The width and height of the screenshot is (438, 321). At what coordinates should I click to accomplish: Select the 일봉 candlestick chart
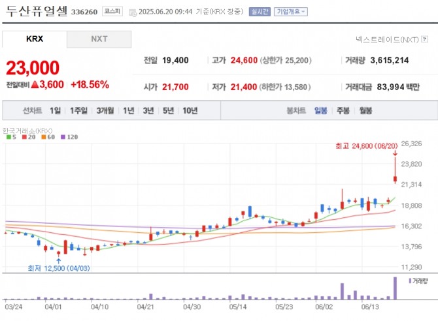coord(320,110)
